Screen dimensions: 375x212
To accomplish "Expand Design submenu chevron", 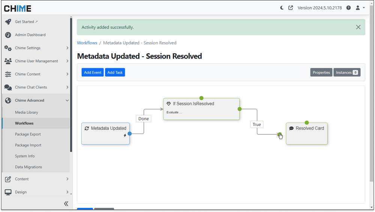I will point(67,192).
